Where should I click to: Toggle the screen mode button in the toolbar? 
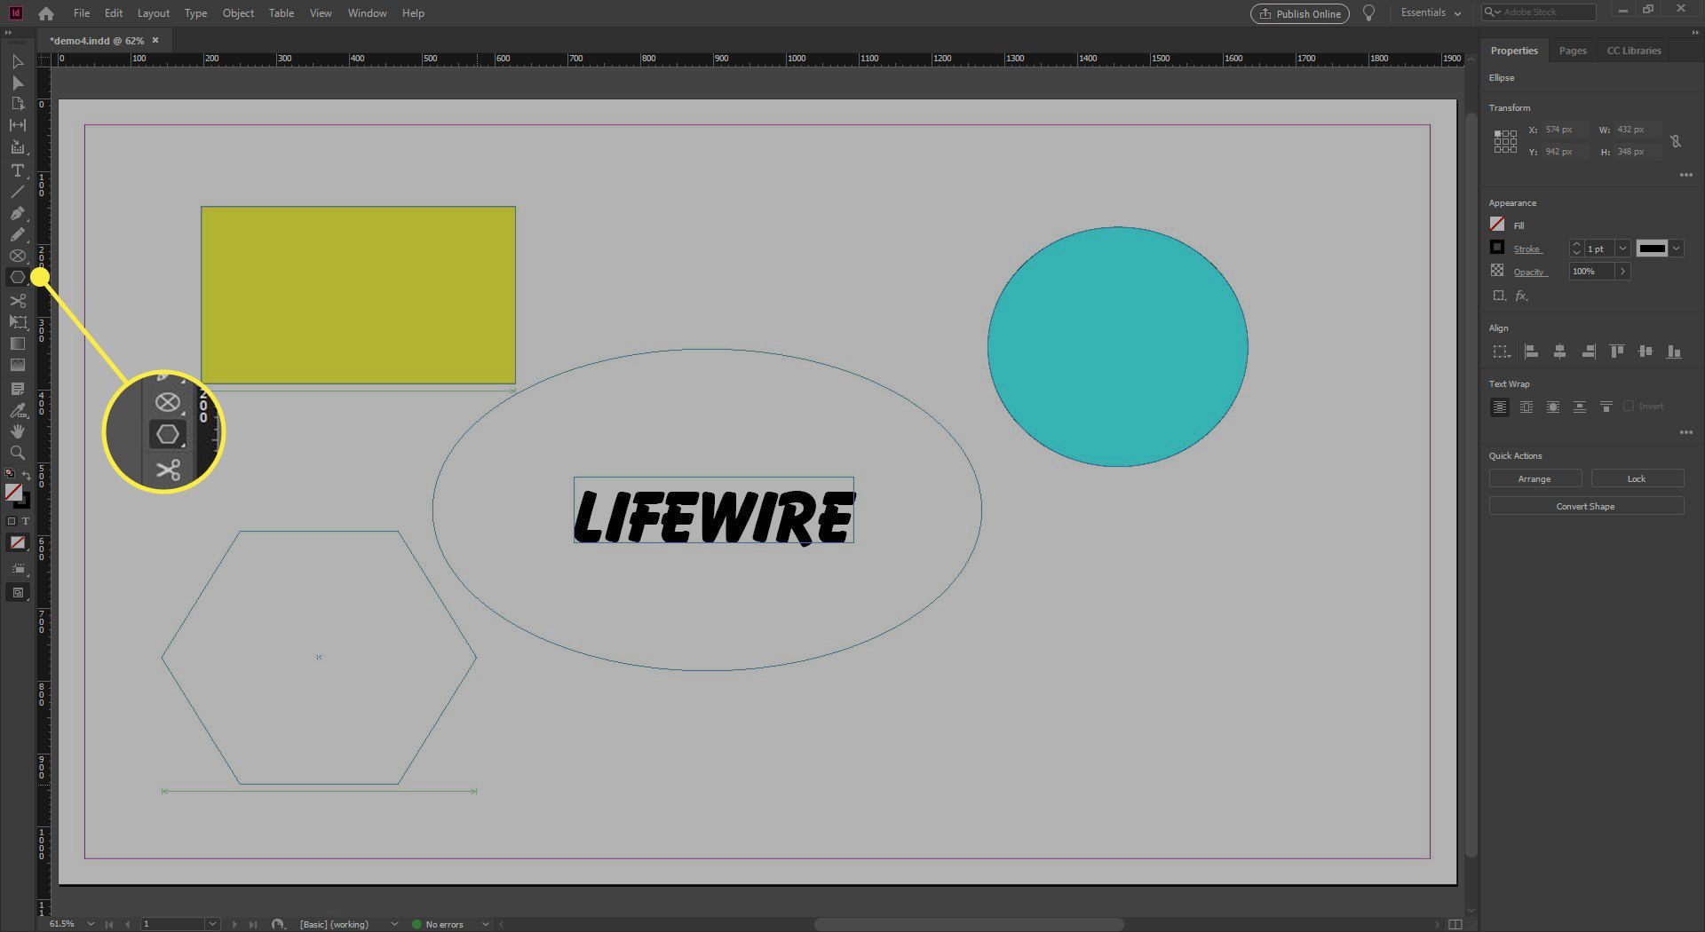coord(17,593)
